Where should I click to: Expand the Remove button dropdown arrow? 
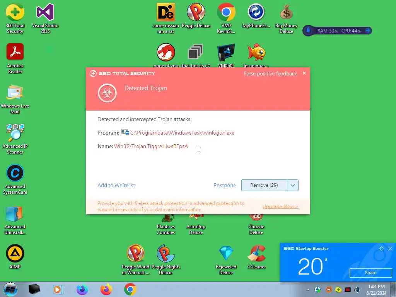point(293,185)
